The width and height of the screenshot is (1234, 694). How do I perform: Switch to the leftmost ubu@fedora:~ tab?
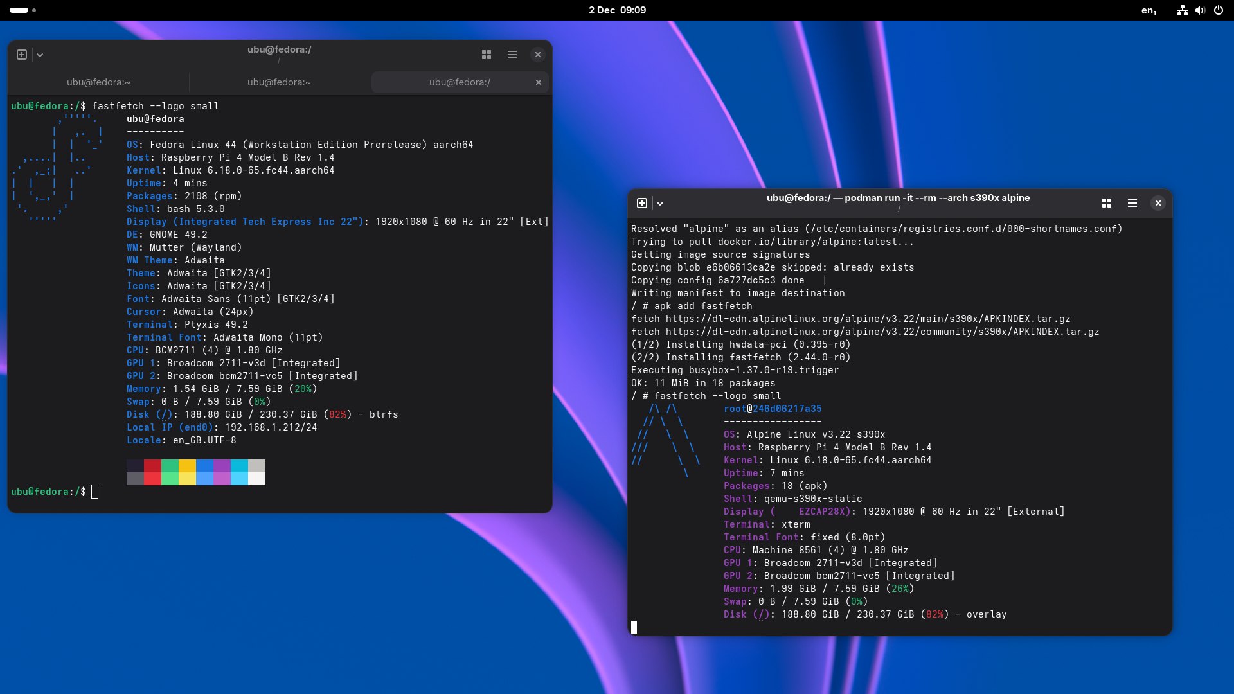pos(98,82)
